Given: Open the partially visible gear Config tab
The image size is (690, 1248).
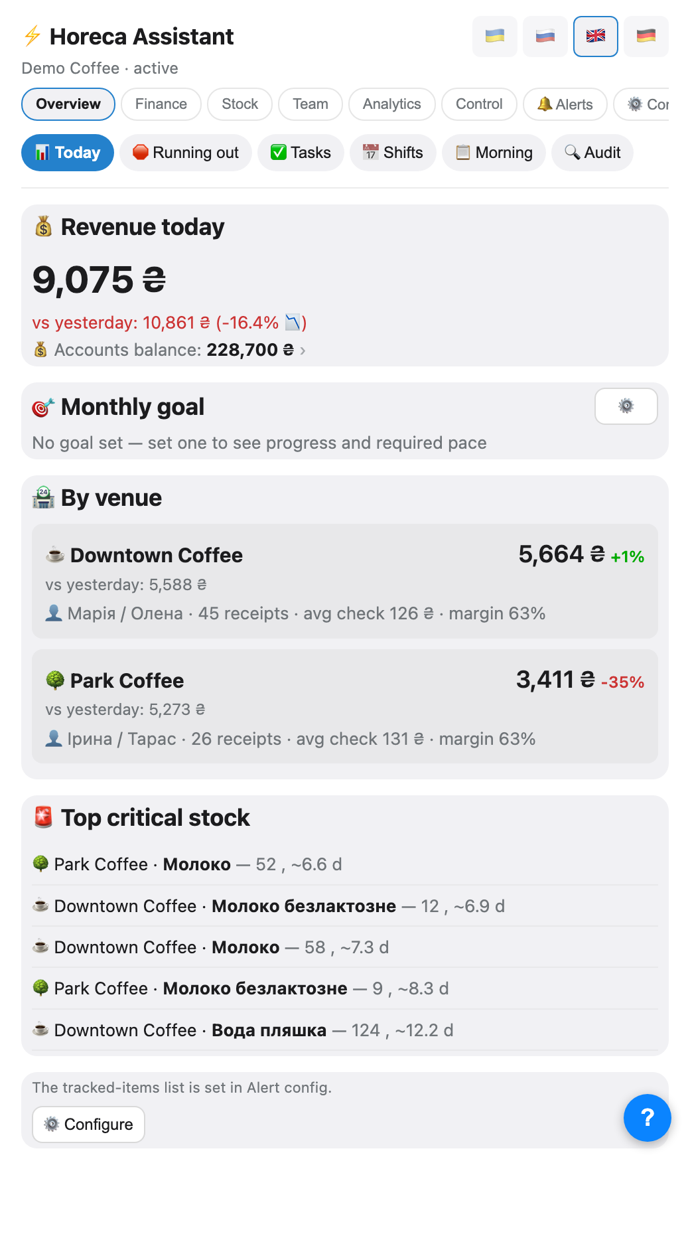Looking at the screenshot, I should tap(642, 104).
